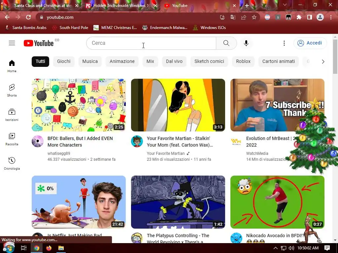
Task: Open Task View in the taskbar
Action: coord(24,248)
